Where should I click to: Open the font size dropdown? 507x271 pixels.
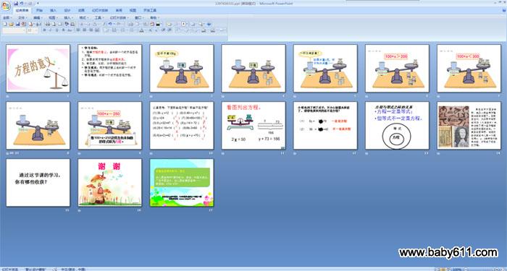point(33,30)
